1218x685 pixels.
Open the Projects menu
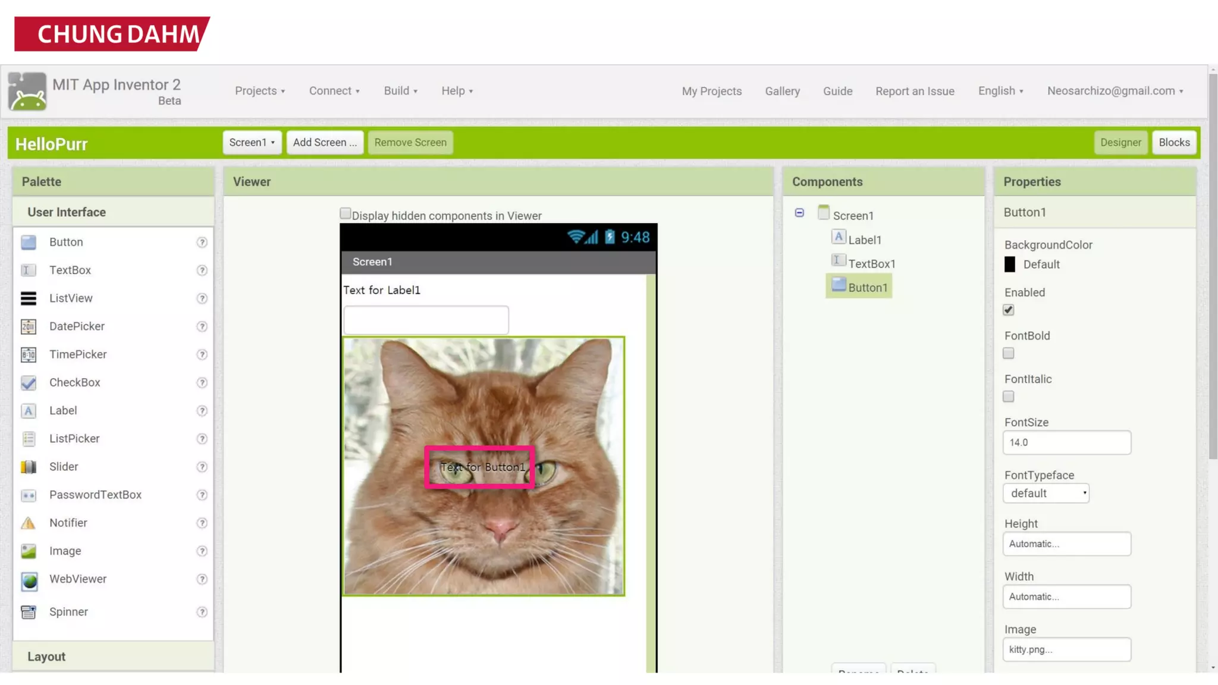point(260,91)
